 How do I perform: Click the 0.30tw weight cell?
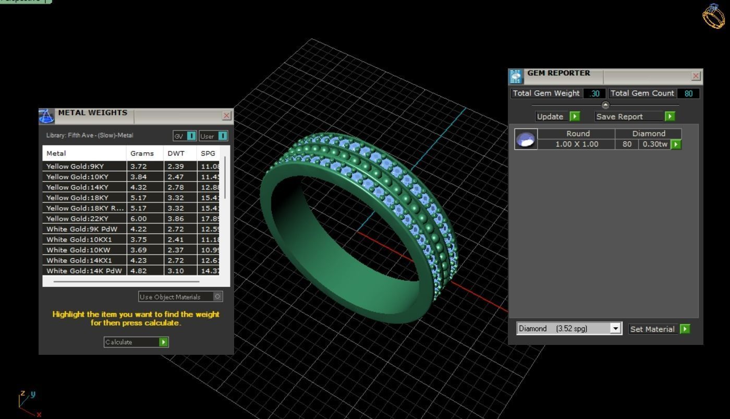(x=655, y=144)
